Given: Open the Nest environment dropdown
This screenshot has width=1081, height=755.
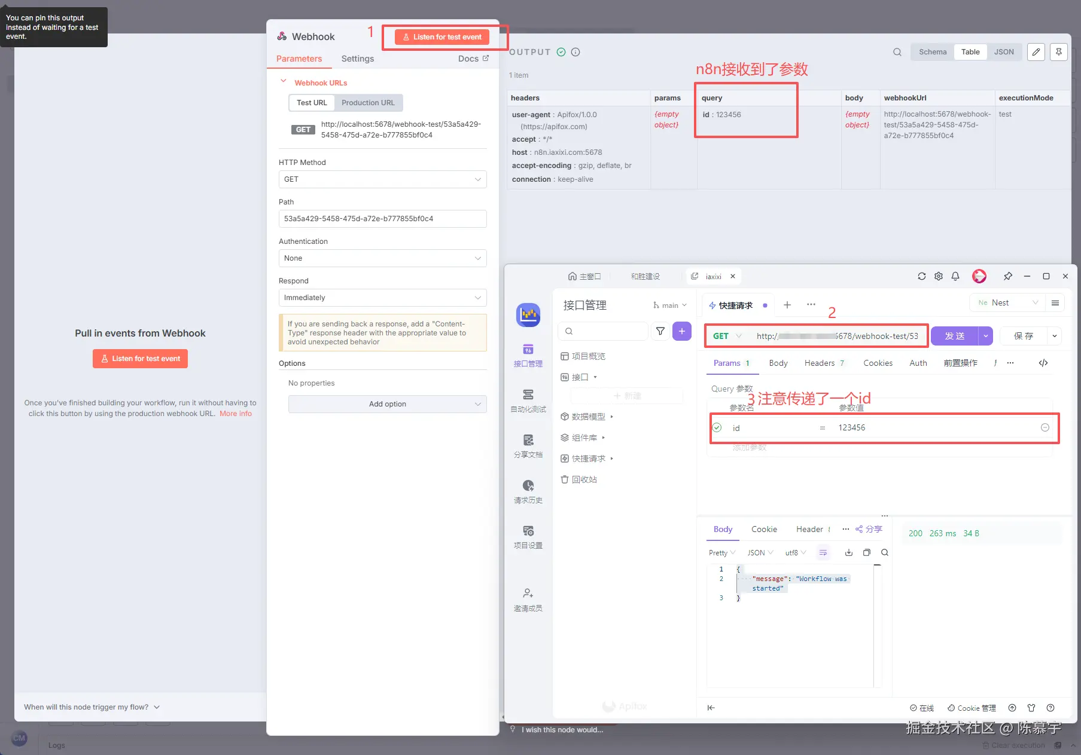Looking at the screenshot, I should pos(1008,303).
